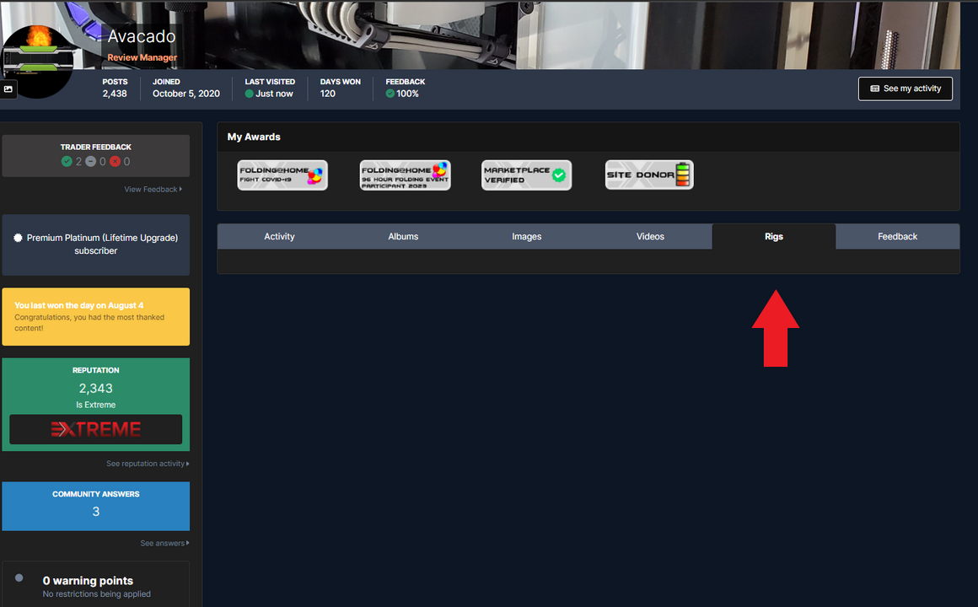Switch to the Images tab

point(526,237)
